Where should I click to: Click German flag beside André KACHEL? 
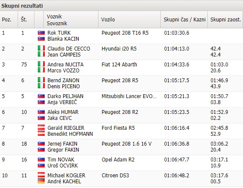[x=41, y=181]
